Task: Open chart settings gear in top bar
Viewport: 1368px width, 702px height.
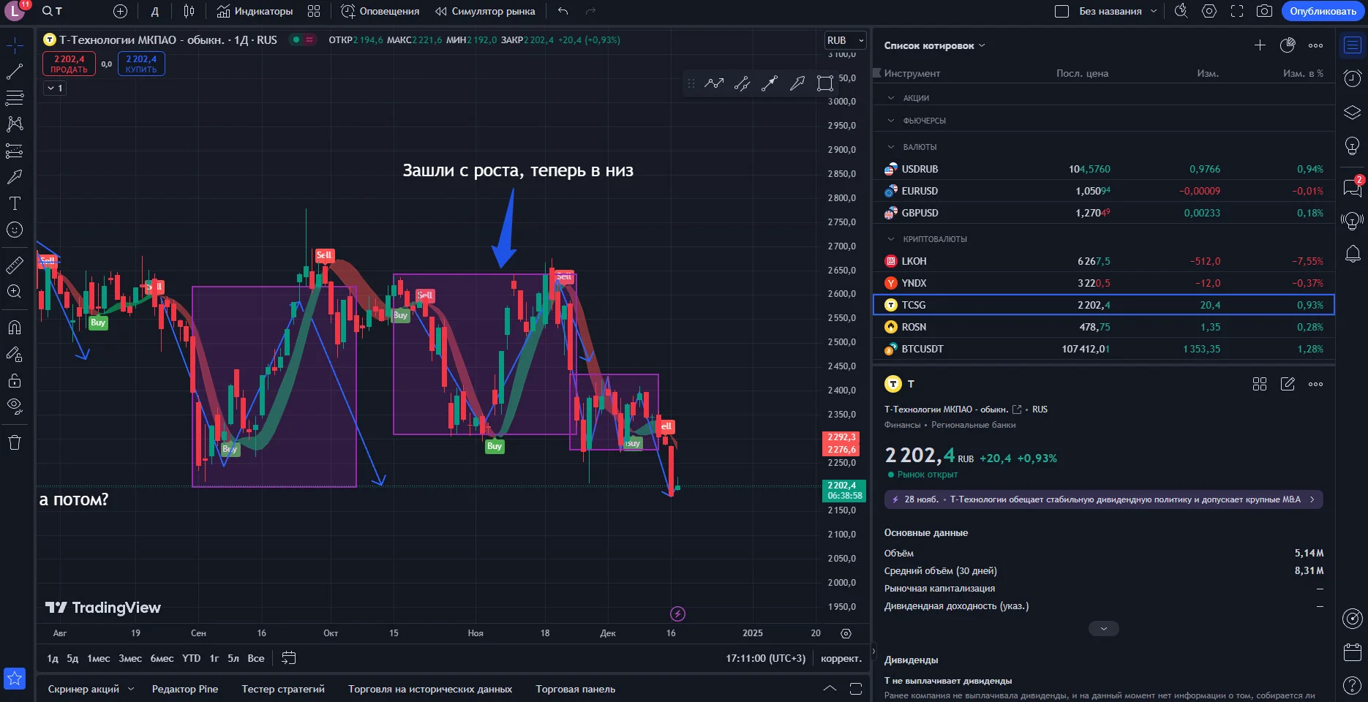Action: (x=1209, y=11)
